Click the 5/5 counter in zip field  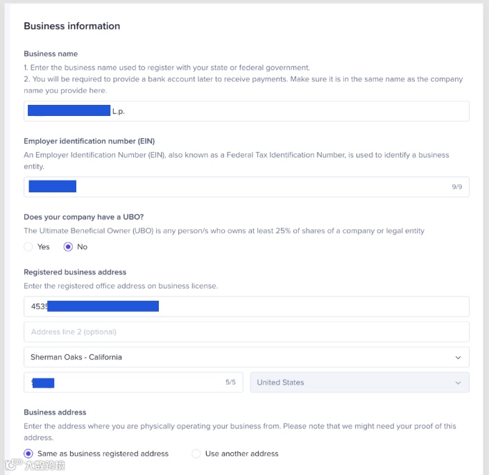tap(231, 382)
